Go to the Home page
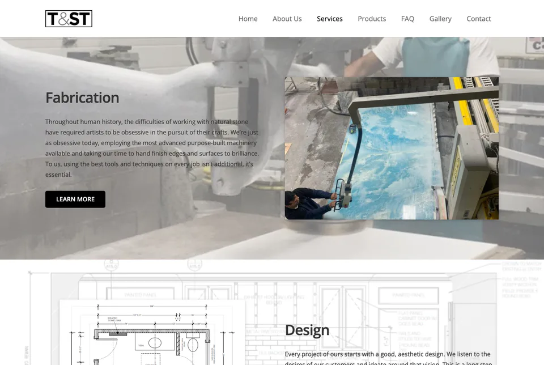The width and height of the screenshot is (544, 365). (x=248, y=19)
